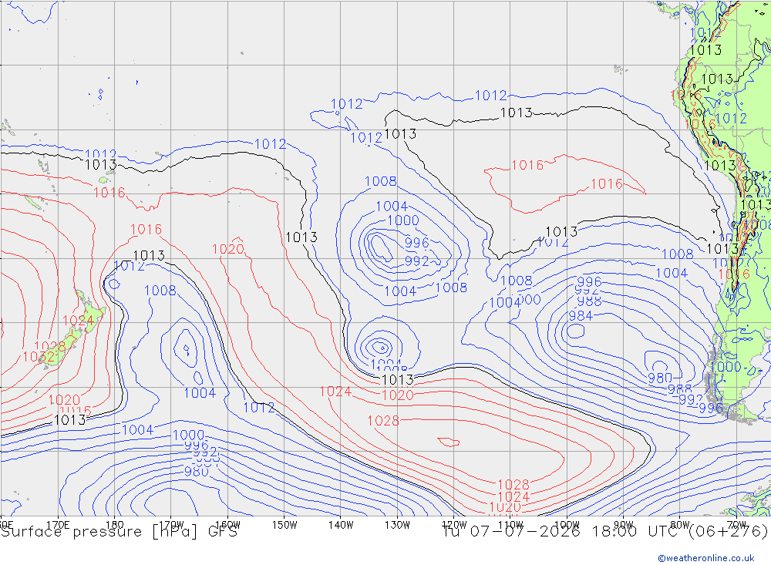Click the 160W longitude label

pos(227,525)
